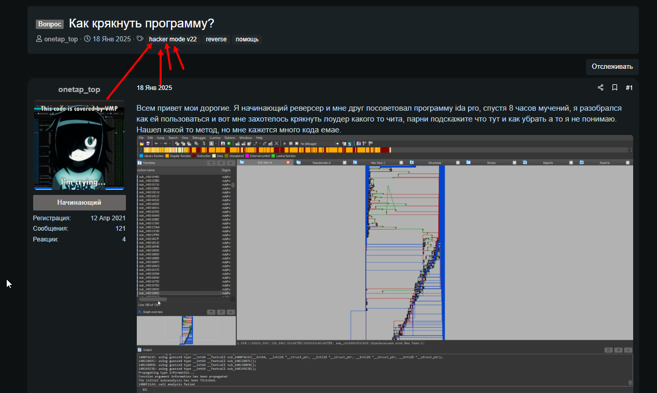Click the IDA save (floppy) toolbar icon
This screenshot has width=657, height=393.
(x=148, y=144)
